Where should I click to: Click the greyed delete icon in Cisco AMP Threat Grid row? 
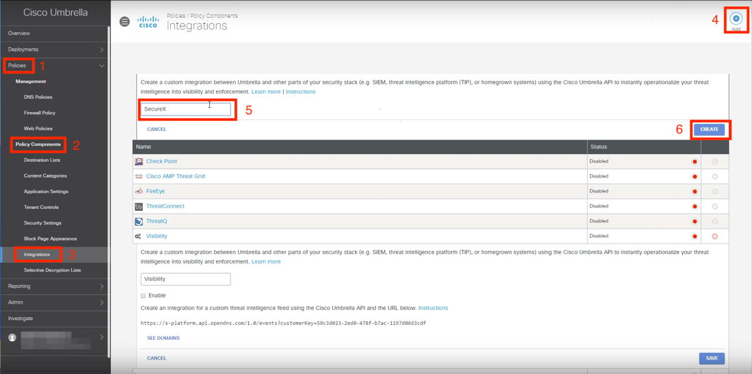[x=714, y=177]
